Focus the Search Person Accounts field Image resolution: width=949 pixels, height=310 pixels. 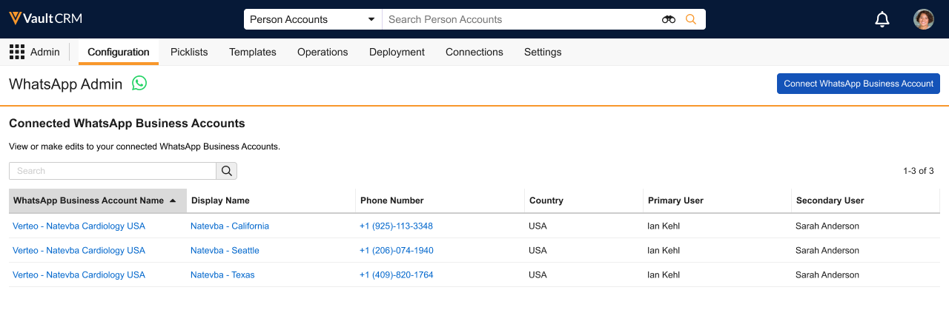tap(519, 19)
